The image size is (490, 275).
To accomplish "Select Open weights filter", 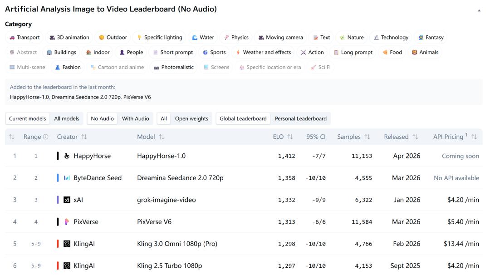I will point(191,118).
